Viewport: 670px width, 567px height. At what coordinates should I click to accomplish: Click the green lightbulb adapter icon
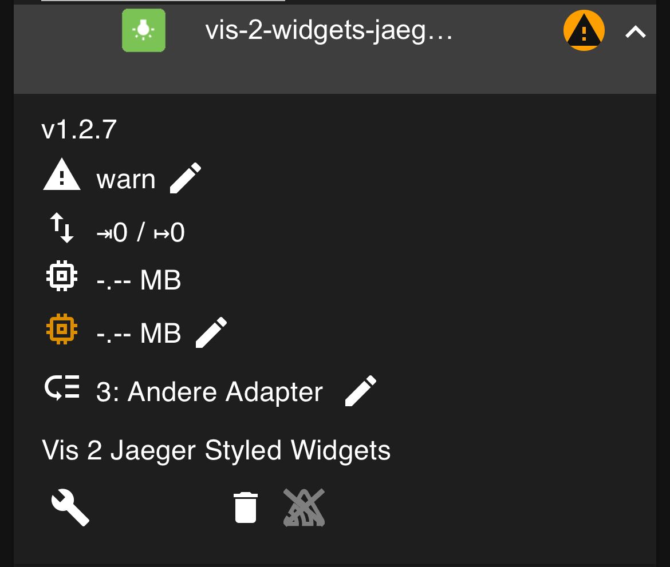[x=144, y=30]
